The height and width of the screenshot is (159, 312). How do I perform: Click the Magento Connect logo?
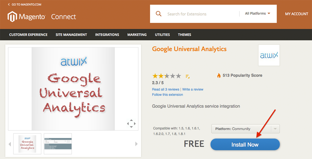click(42, 16)
